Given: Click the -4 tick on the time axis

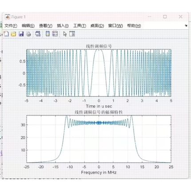Looking at the screenshot, I should click(x=41, y=101).
